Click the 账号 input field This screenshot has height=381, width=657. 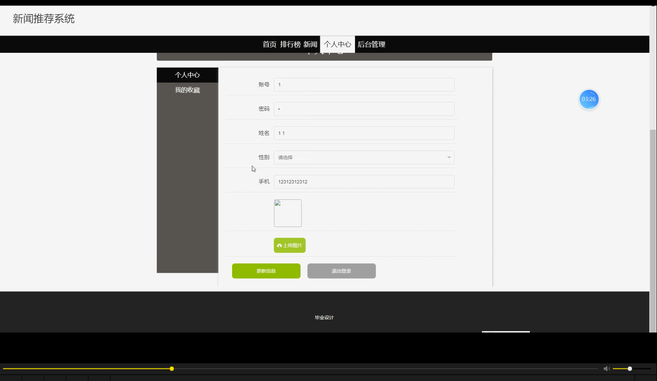click(x=364, y=84)
